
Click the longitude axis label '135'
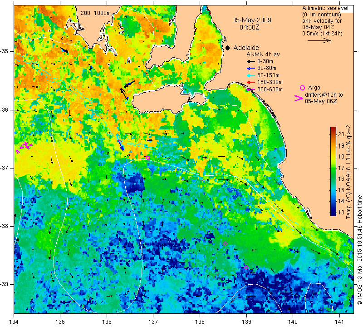[x=60, y=322]
